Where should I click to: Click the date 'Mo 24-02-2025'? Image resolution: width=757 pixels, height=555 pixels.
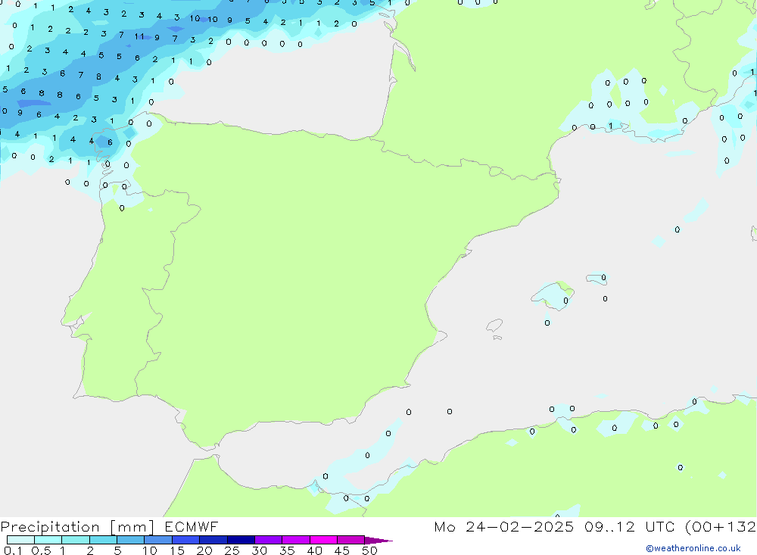click(x=503, y=526)
